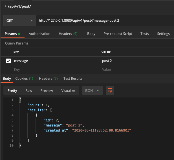Click the request URL input field

tap(105, 21)
